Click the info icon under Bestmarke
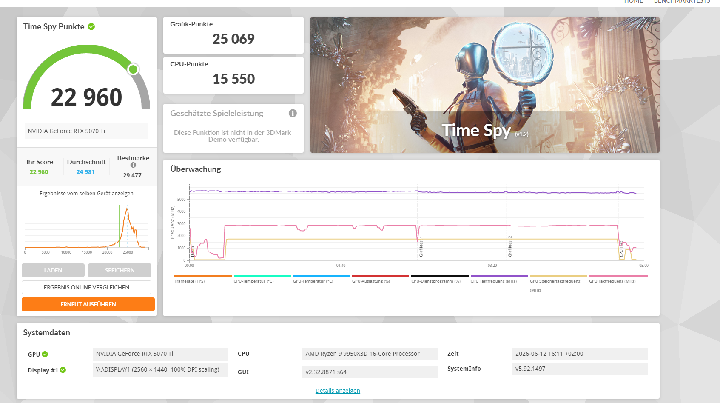Image resolution: width=720 pixels, height=403 pixels. coord(133,165)
